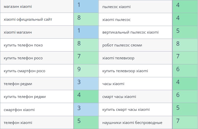
Task: Select position 7 cell for 'xiaomi телевизор'
Action: click(x=185, y=58)
